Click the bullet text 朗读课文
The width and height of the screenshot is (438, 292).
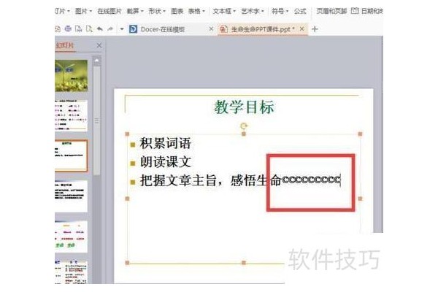pos(166,162)
